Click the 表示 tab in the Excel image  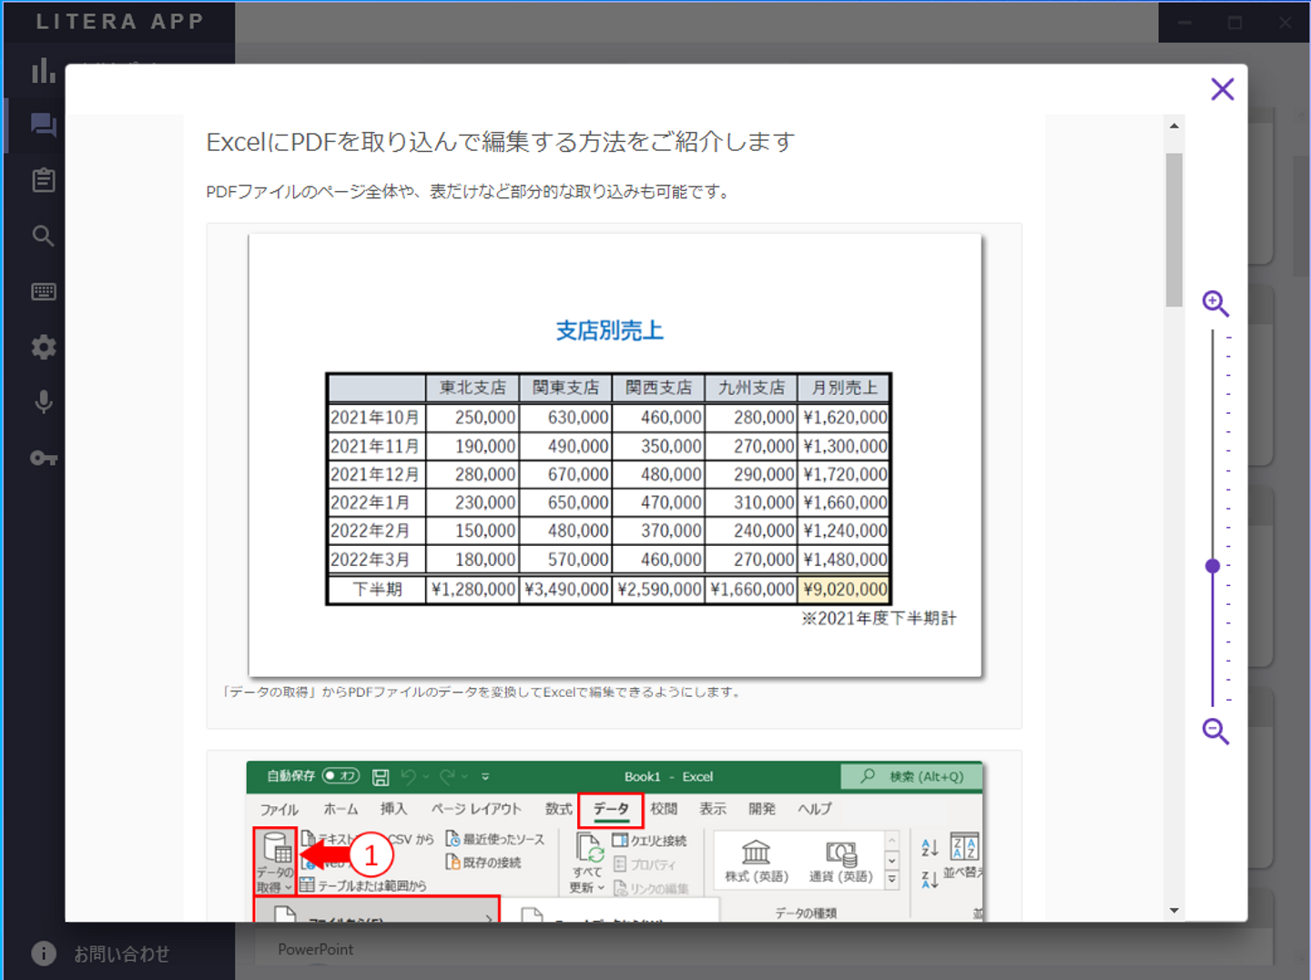(713, 809)
